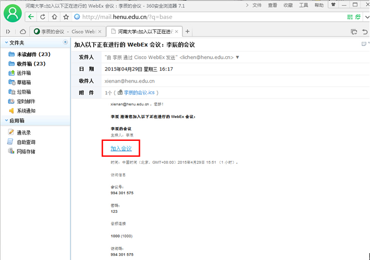Click the icon at right of subject line
The height and width of the screenshot is (260, 370).
tap(364, 43)
